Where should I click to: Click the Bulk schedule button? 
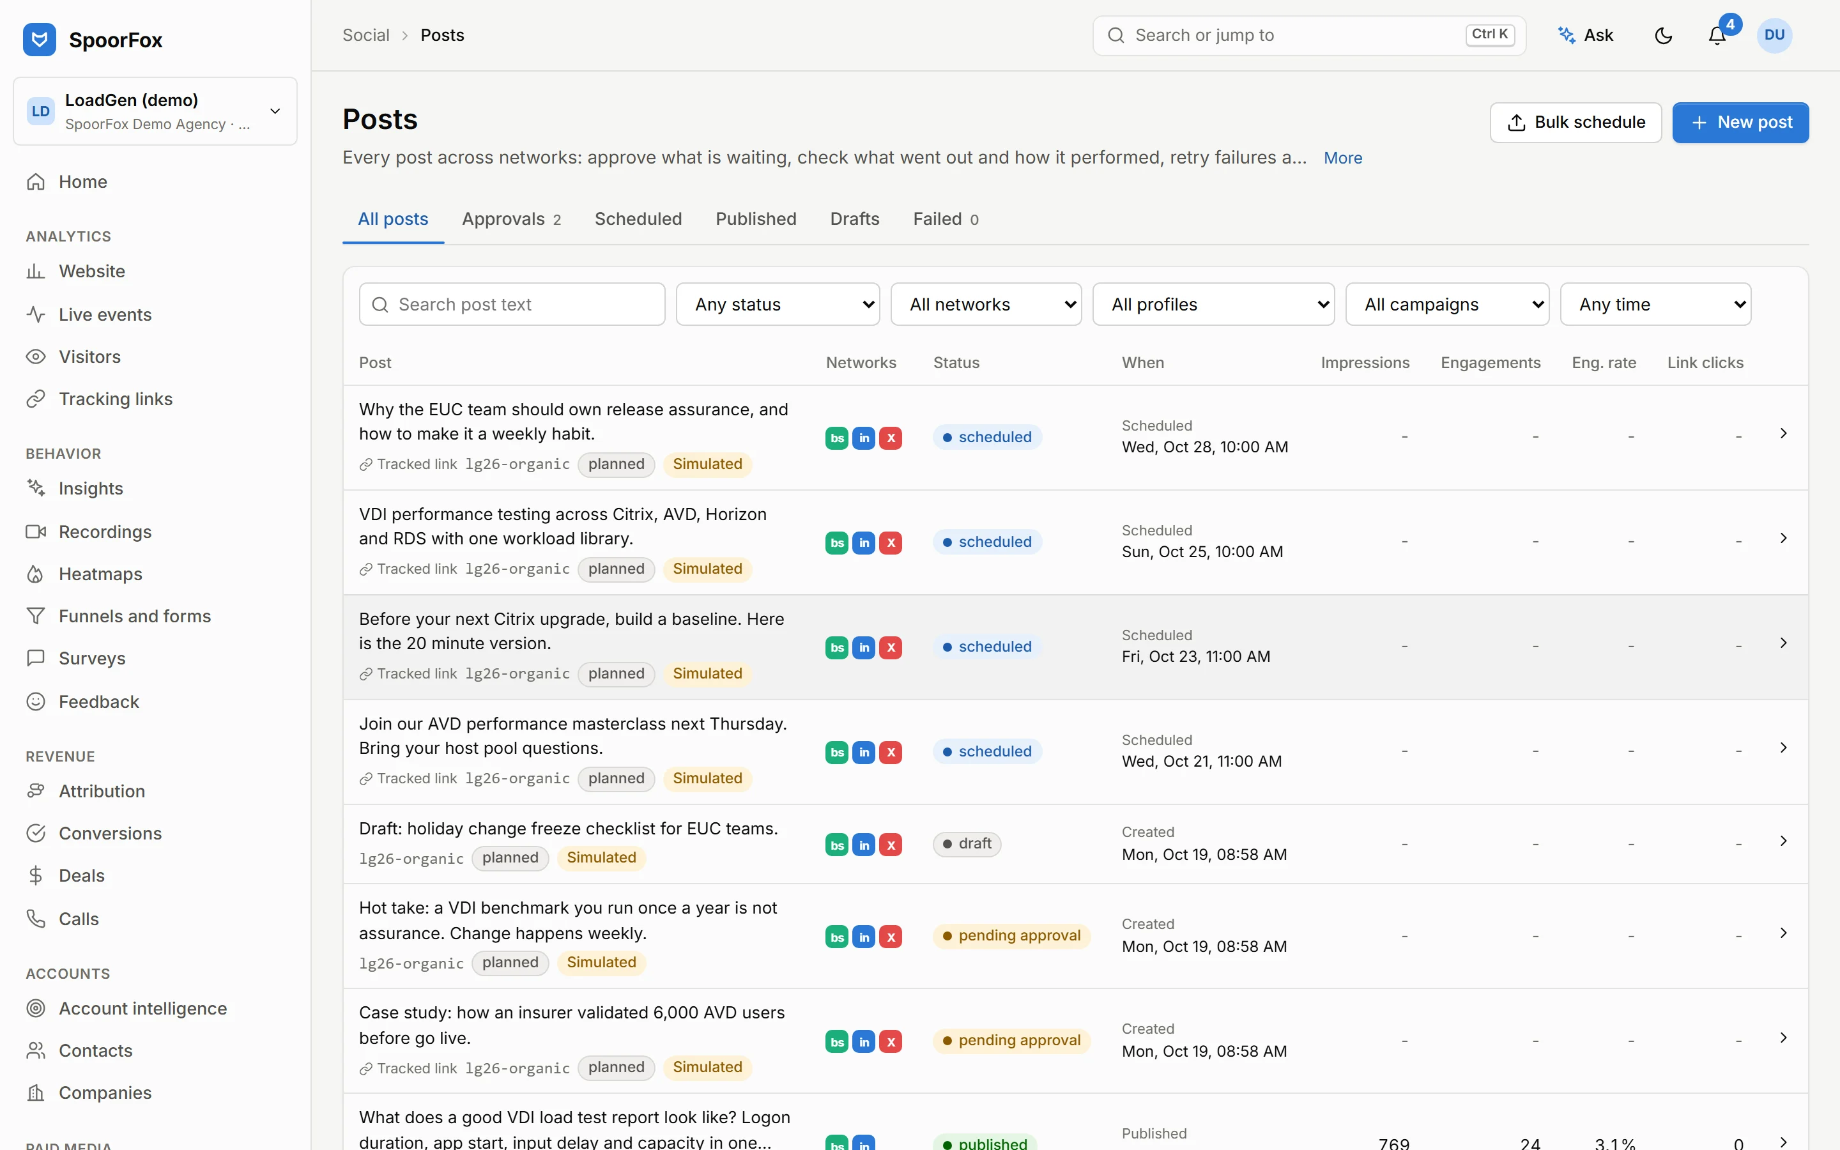click(1575, 123)
